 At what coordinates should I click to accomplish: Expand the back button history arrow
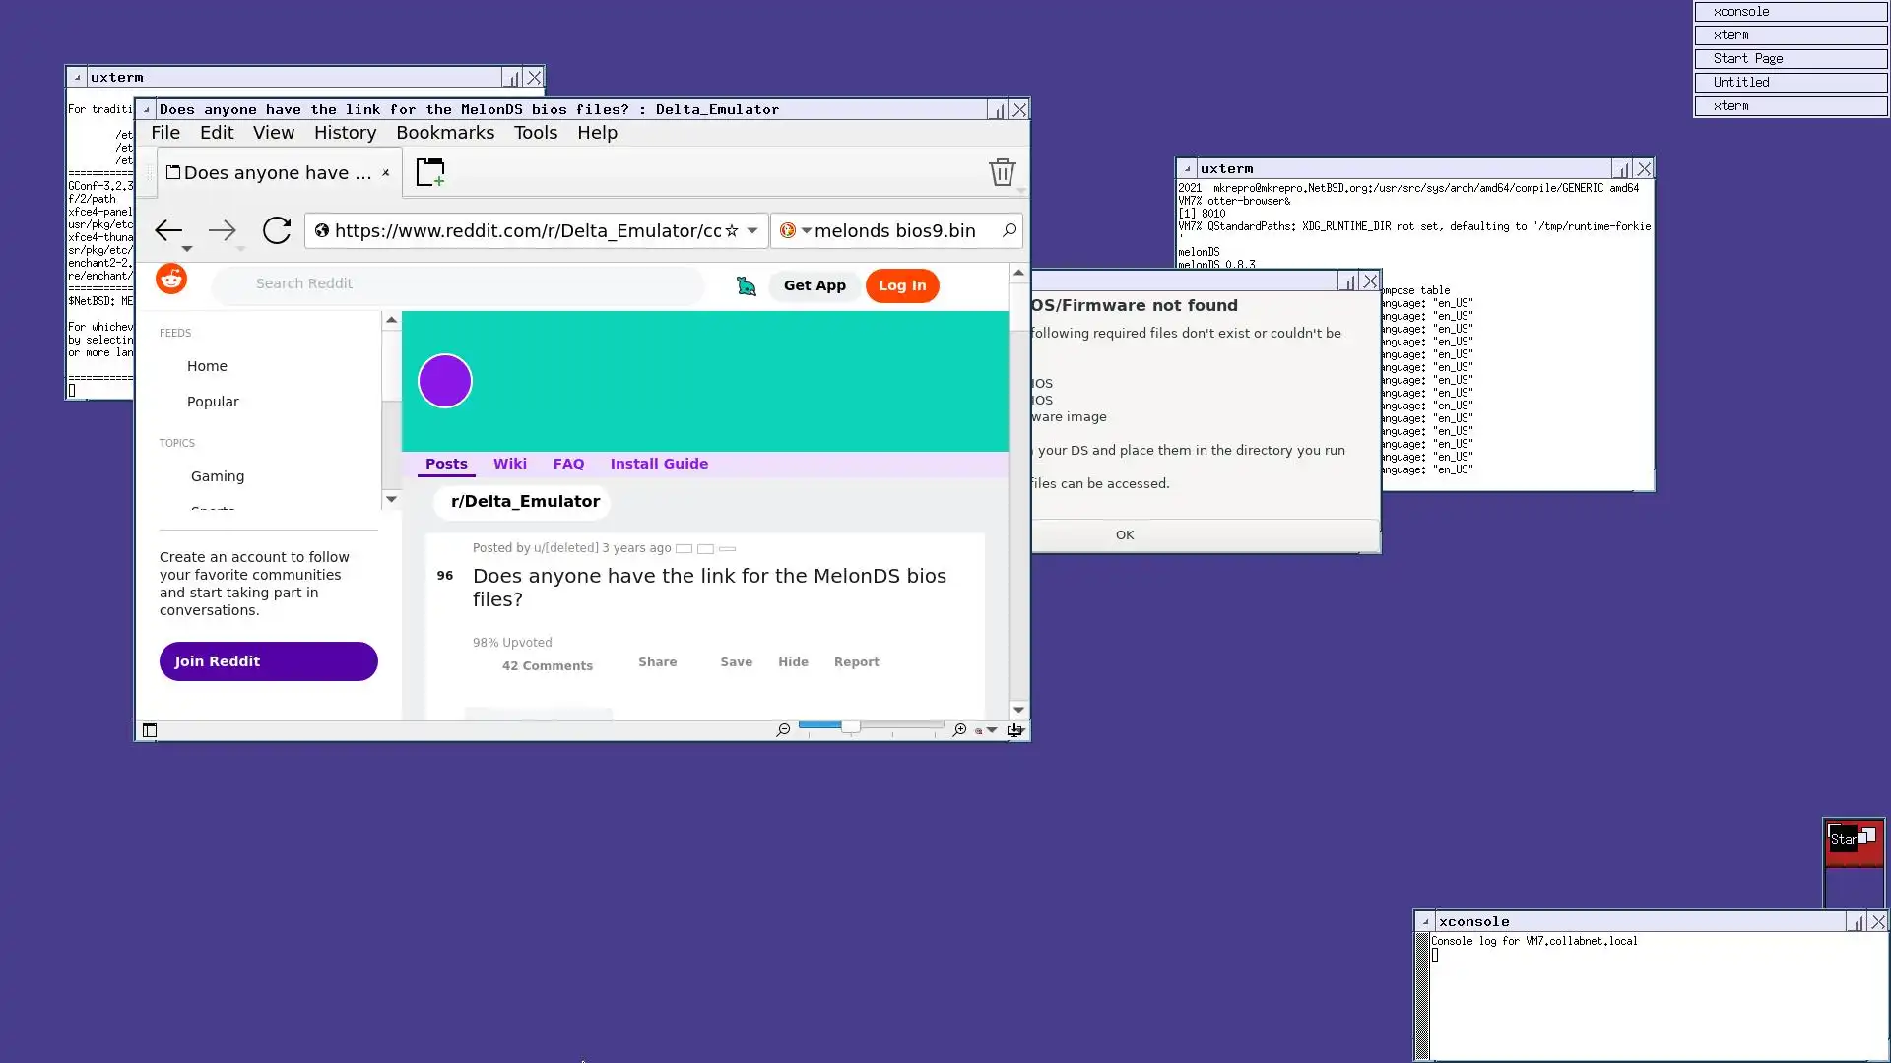pyautogui.click(x=187, y=249)
